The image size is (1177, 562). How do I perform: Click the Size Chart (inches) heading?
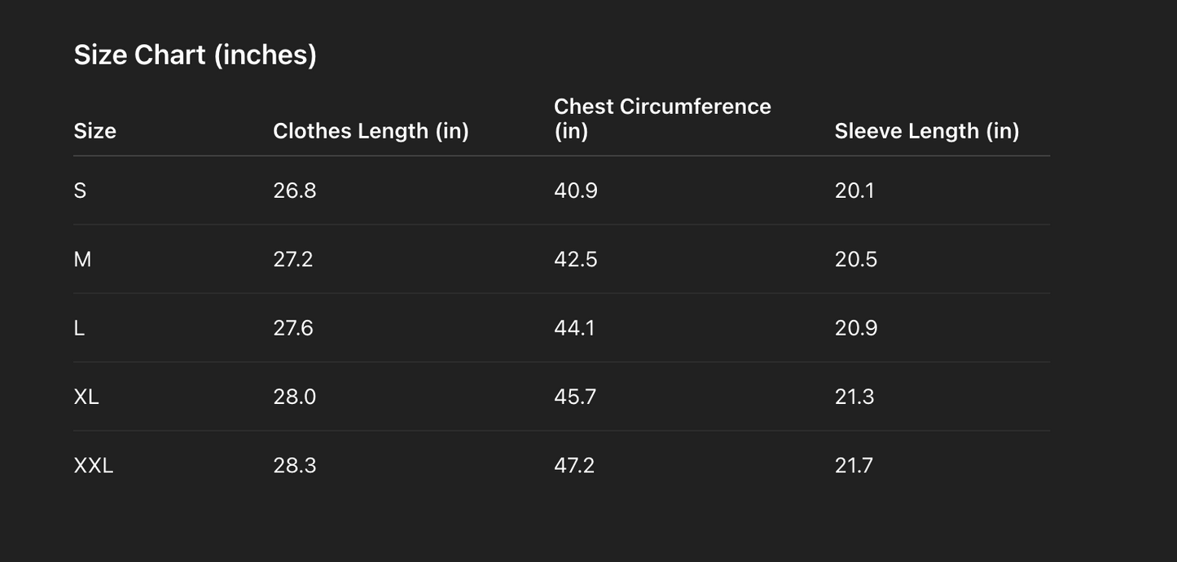(195, 55)
